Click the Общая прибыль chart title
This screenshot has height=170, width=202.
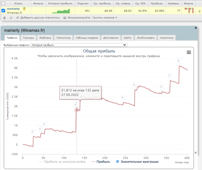[99, 51]
